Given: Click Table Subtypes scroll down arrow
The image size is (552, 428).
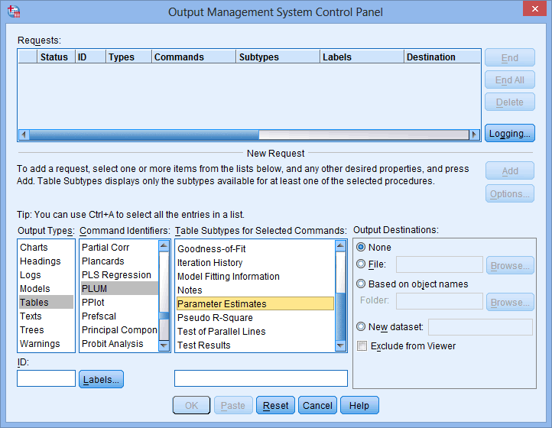Looking at the screenshot, I should (340, 345).
